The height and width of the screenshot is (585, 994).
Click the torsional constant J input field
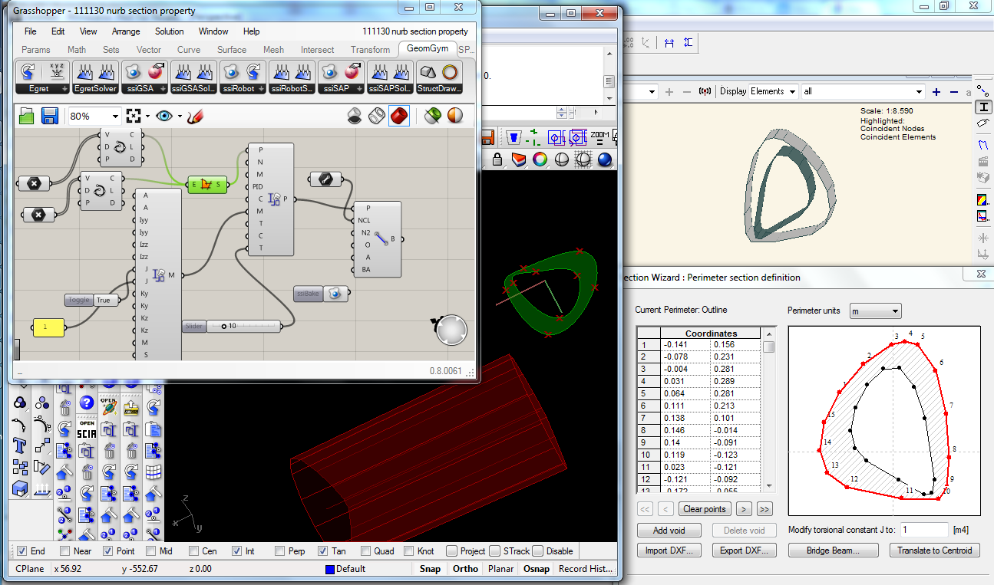[925, 530]
